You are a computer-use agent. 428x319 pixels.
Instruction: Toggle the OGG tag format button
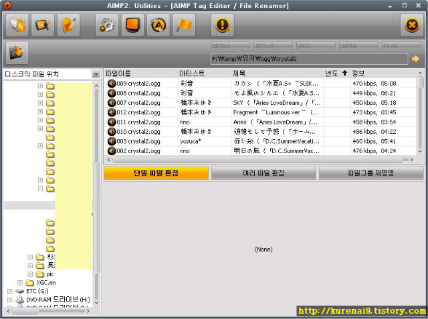[316, 46]
